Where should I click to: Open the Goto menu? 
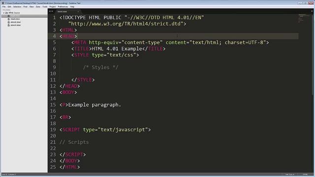(x=38, y=6)
